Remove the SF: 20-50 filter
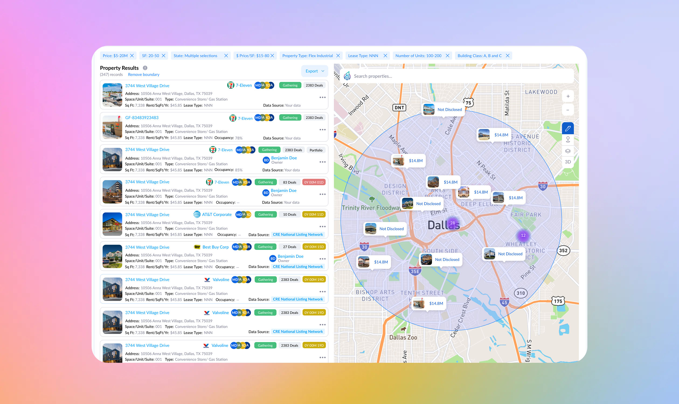The height and width of the screenshot is (404, 679). click(163, 55)
